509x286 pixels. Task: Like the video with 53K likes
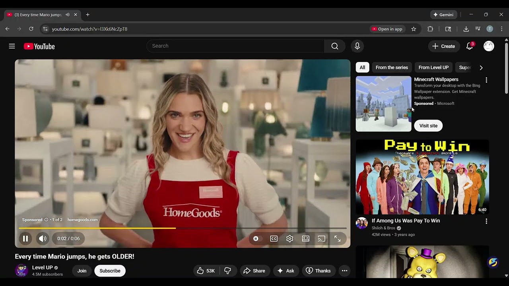pyautogui.click(x=206, y=271)
